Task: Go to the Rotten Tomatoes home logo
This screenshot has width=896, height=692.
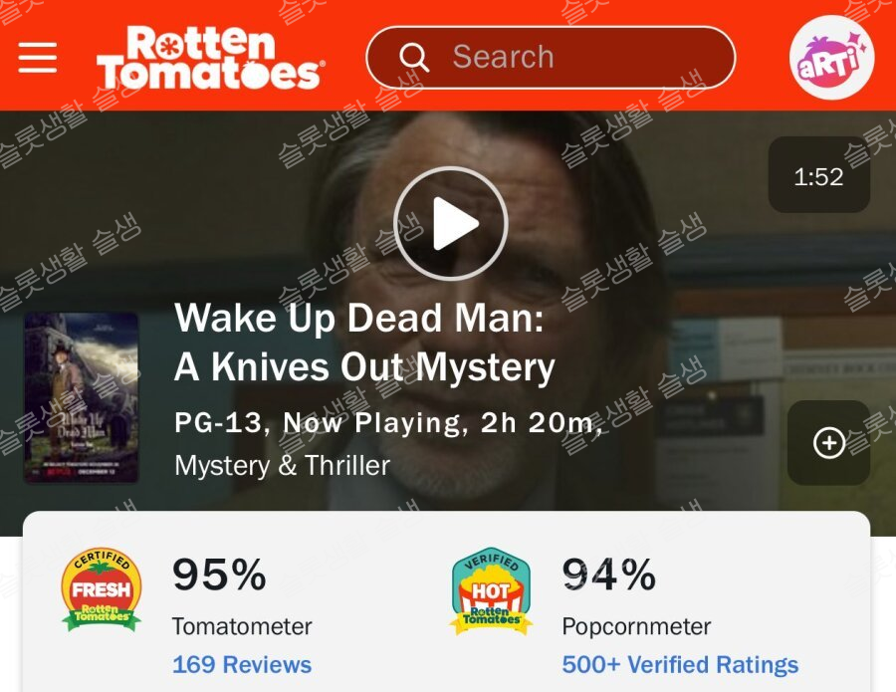Action: click(211, 58)
